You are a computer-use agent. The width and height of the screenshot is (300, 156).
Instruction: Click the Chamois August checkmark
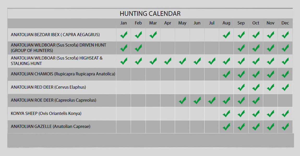pos(226,74)
